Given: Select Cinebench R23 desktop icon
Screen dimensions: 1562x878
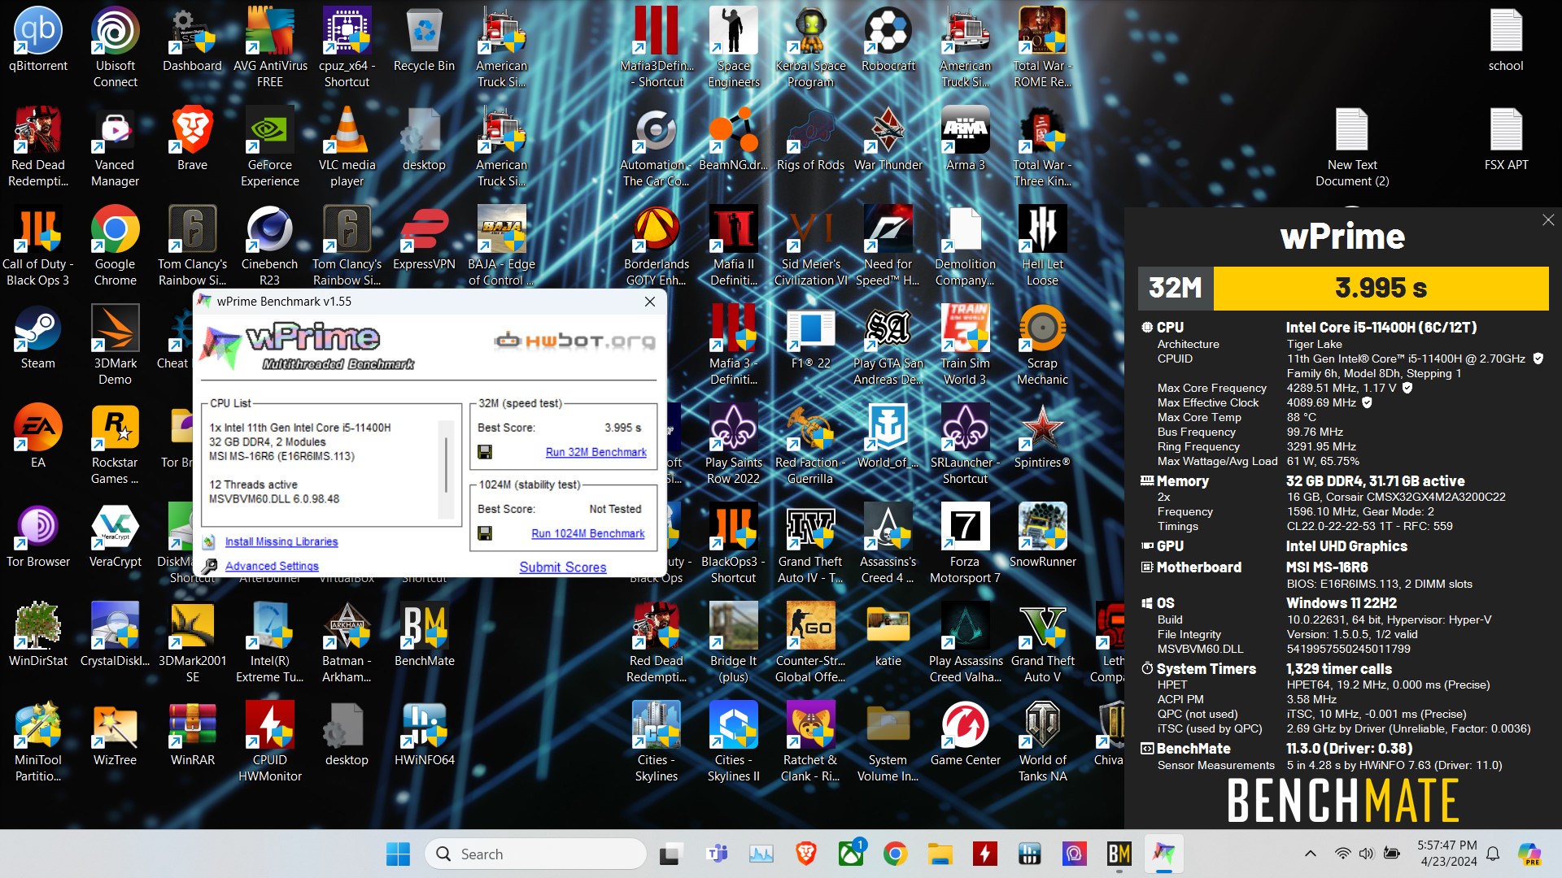Looking at the screenshot, I should coord(270,246).
